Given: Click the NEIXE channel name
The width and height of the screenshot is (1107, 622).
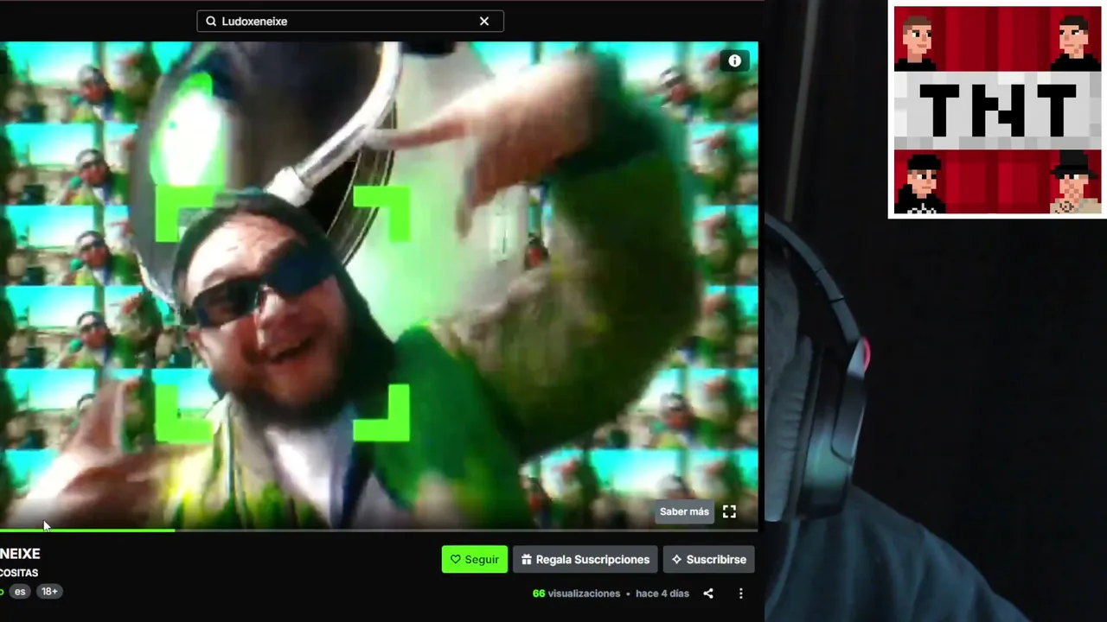Looking at the screenshot, I should [20, 554].
